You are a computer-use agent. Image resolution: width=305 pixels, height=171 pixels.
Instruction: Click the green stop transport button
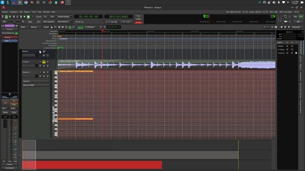(28, 17)
